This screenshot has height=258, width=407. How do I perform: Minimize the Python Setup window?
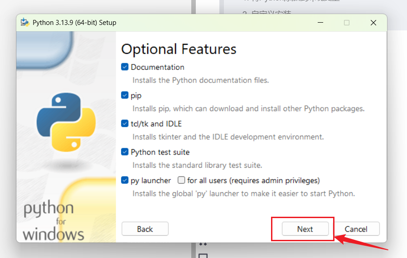[x=320, y=23]
